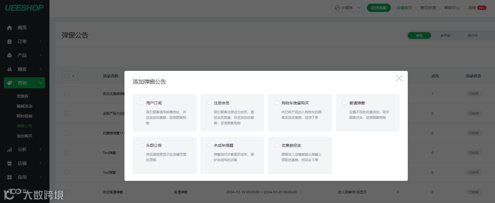Open the 店铺首页 link
Screen dimensions: 495x203
404,8
